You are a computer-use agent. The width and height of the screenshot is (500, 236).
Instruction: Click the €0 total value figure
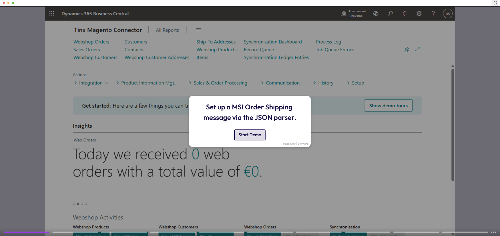tap(251, 172)
